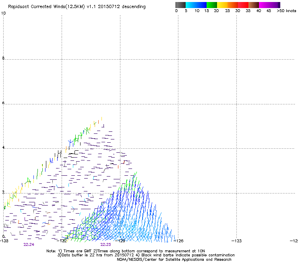Click the Rapidscat Corrected Winds title text
Viewport: 298px width, 262px height.
77,6
